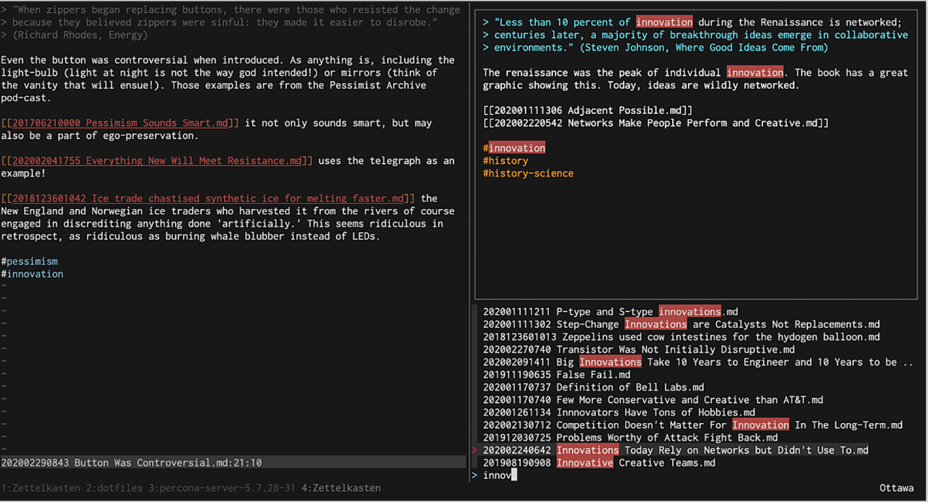Click the #pessimism tag in the note

pos(30,262)
